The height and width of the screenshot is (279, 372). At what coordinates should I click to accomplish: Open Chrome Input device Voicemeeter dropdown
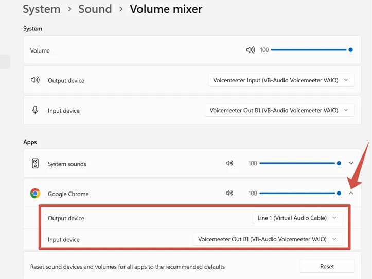(x=268, y=239)
